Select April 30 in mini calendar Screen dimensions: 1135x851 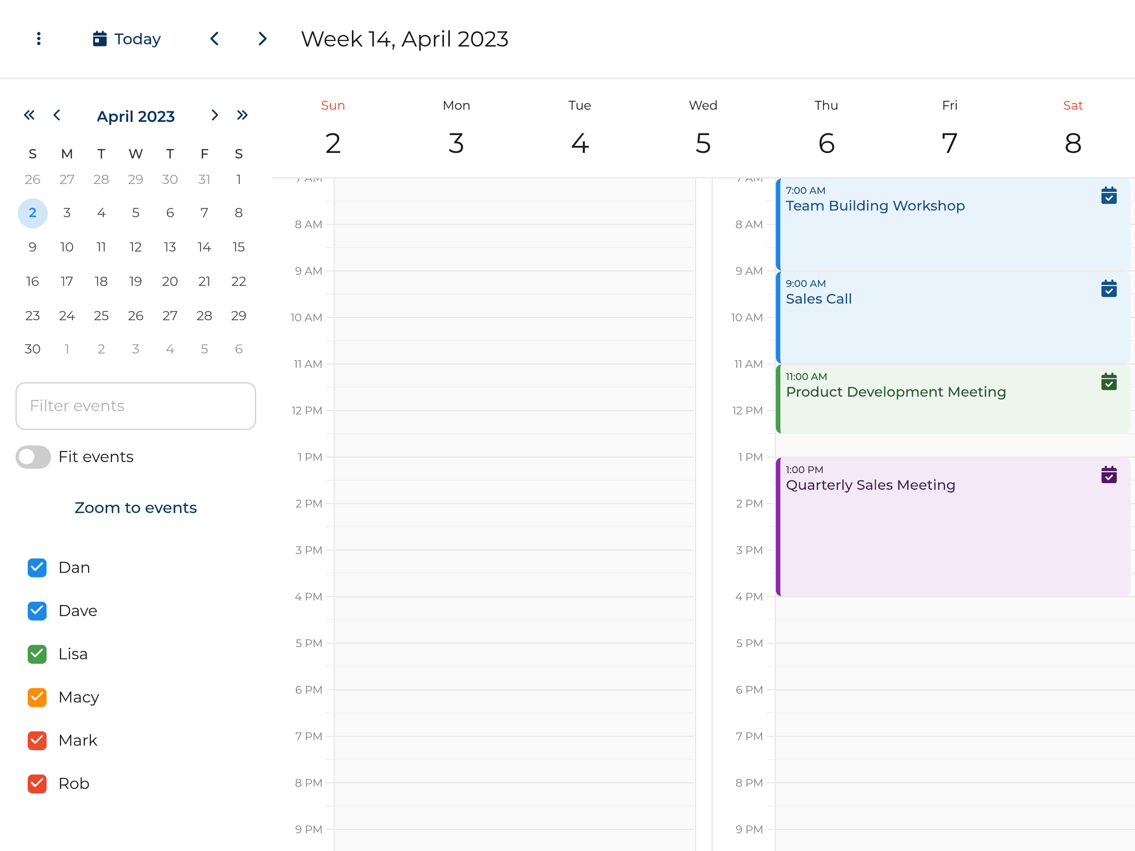coord(33,349)
